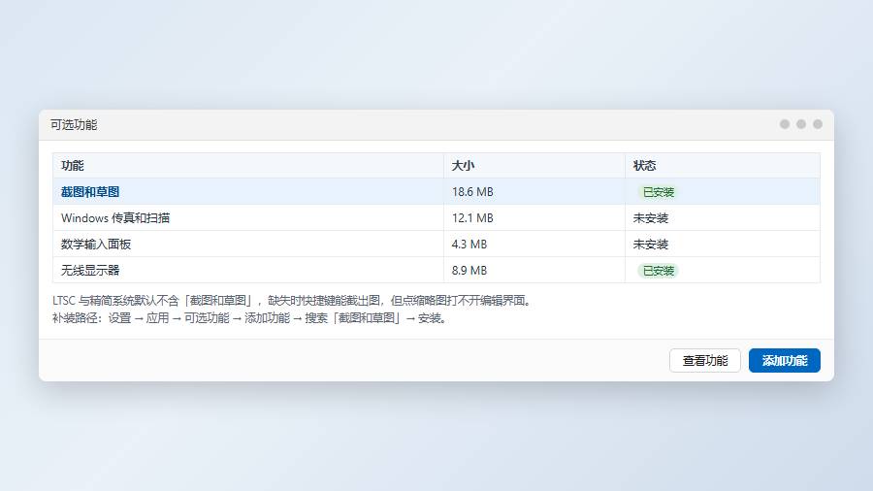Click the LTSC 与精简系统 note line
873x491 pixels.
(293, 301)
